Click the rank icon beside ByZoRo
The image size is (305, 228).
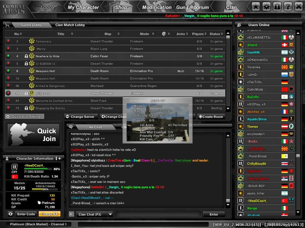[241, 97]
